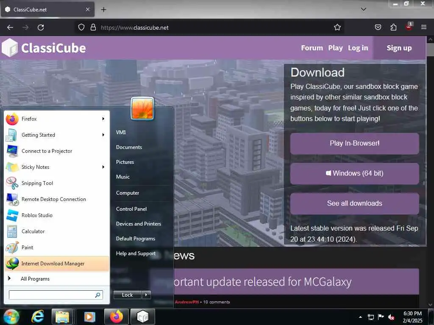The image size is (434, 325).
Task: Open a new browser tab
Action: tap(103, 9)
